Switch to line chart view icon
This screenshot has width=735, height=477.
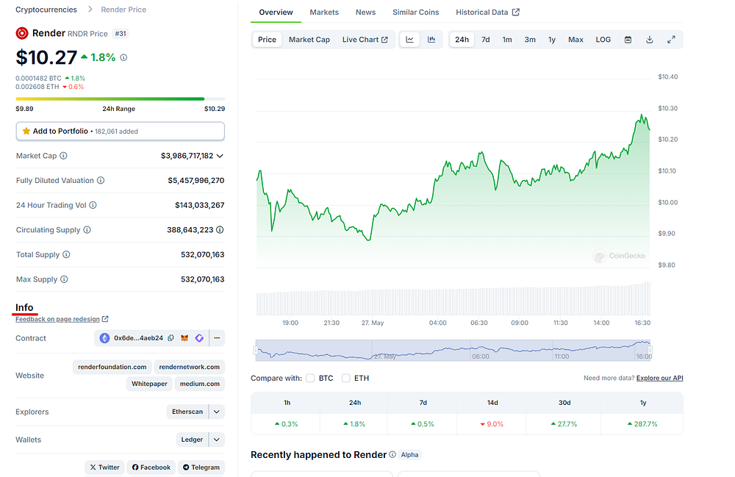tap(409, 40)
